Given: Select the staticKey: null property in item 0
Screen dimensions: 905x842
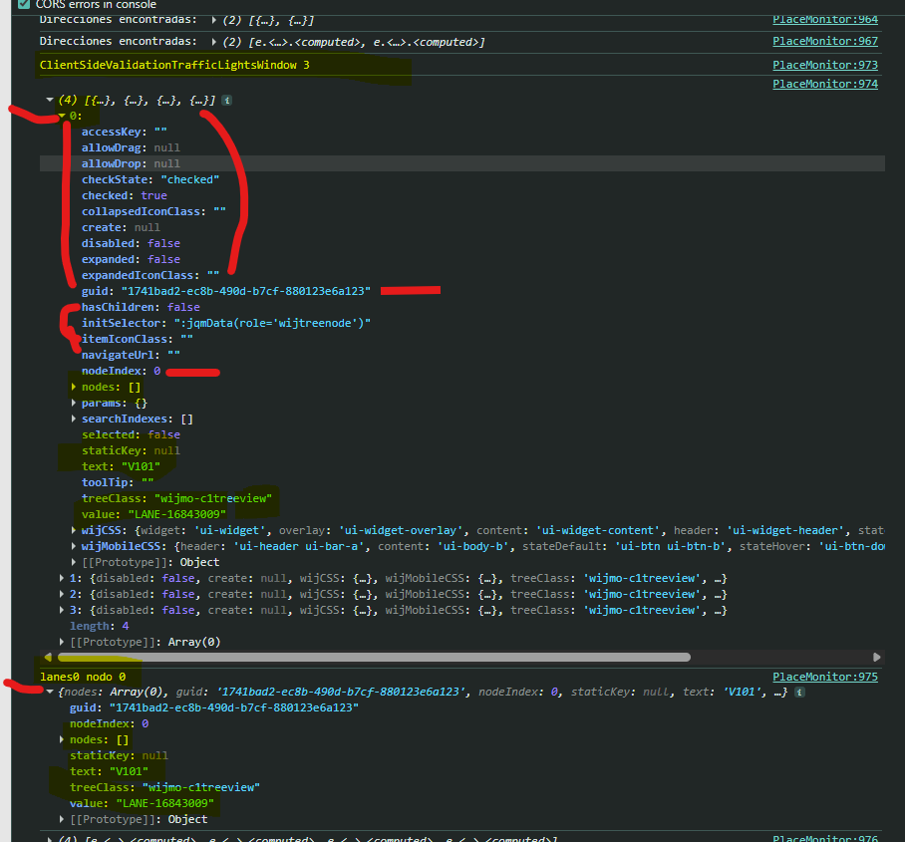Looking at the screenshot, I should coord(131,450).
